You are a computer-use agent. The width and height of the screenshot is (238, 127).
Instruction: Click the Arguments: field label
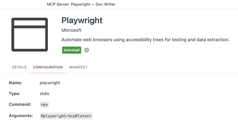pos(21,115)
